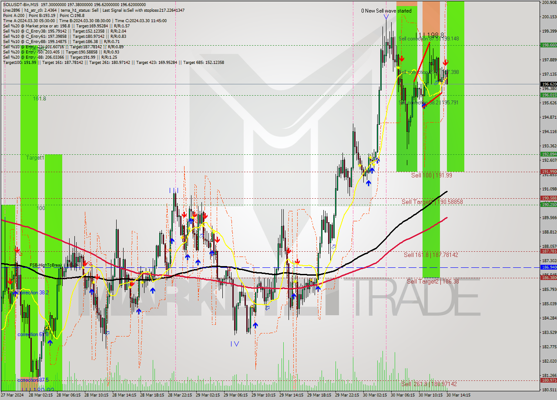Click the current price tag 196.620

coord(548,84)
